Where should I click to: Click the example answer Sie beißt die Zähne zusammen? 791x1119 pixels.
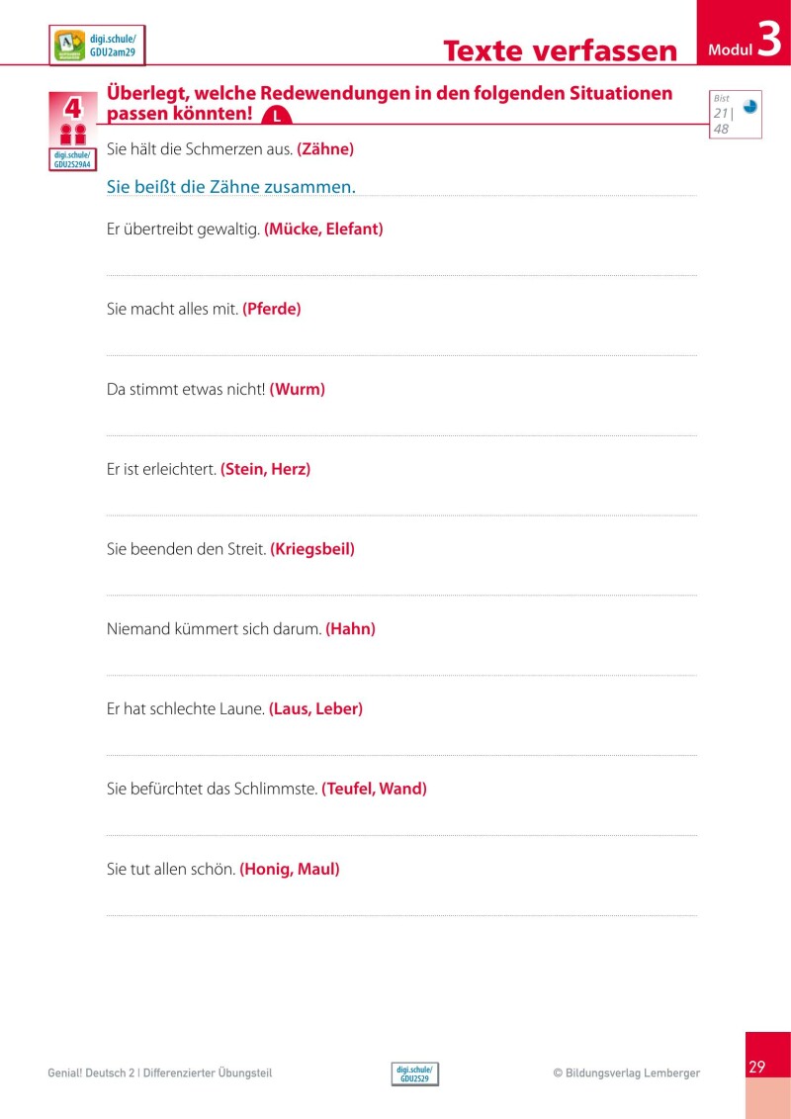coord(230,186)
